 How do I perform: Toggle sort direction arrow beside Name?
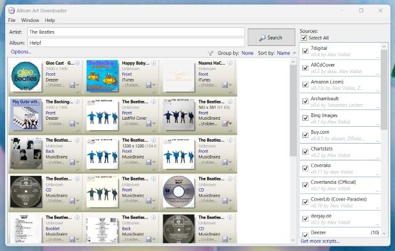(294, 53)
